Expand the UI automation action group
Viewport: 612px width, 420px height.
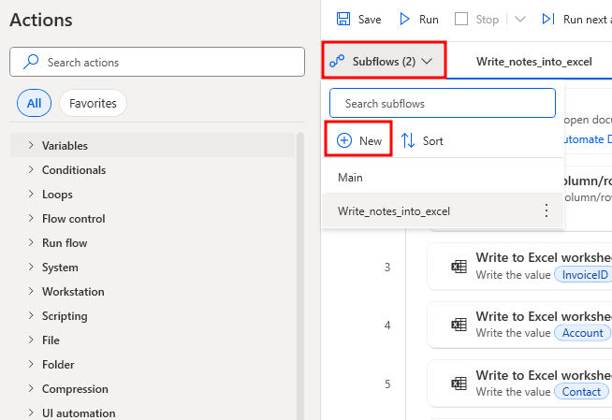click(x=31, y=413)
